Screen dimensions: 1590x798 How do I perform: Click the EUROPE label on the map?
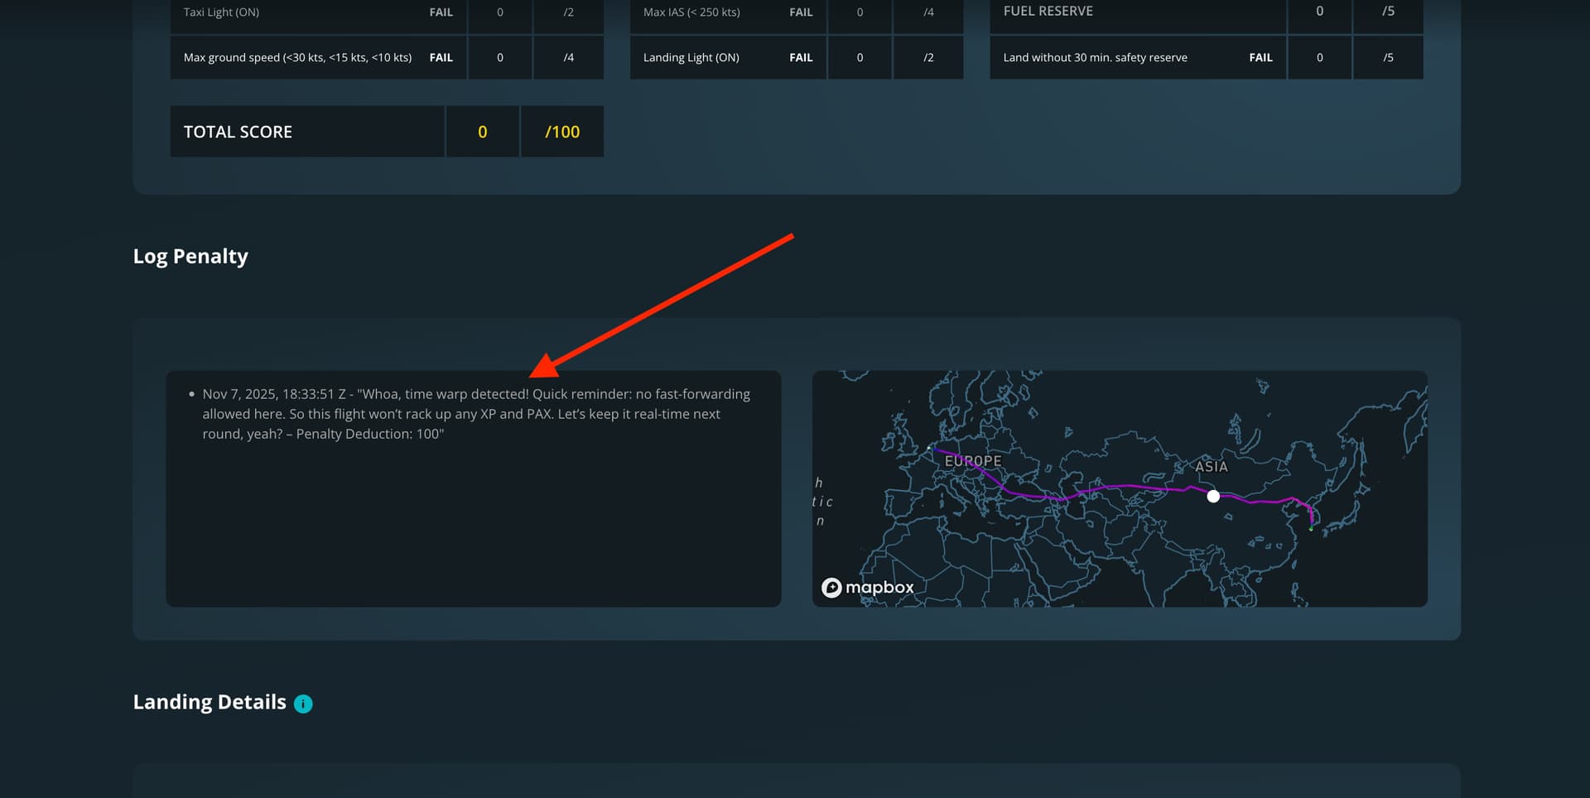[973, 460]
